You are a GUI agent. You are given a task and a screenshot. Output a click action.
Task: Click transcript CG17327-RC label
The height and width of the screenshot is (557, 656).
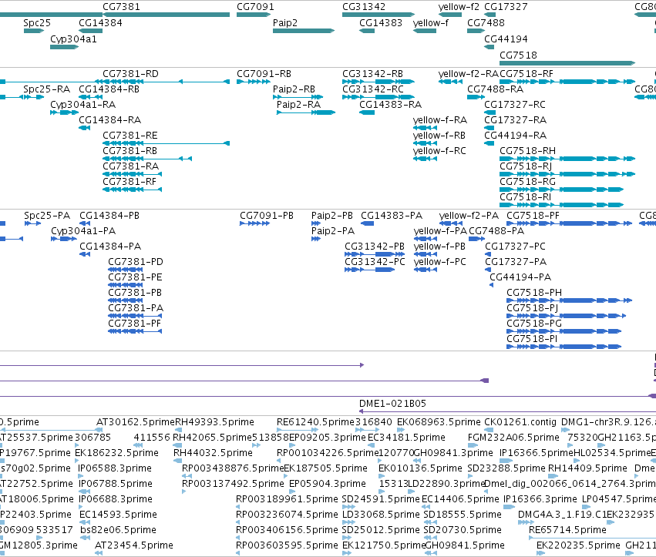(515, 105)
